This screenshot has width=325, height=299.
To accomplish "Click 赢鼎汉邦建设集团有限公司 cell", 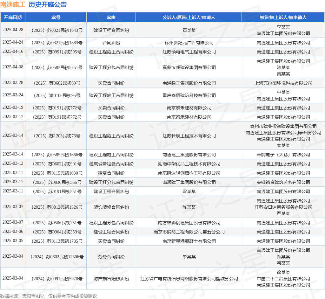I will [189, 67].
